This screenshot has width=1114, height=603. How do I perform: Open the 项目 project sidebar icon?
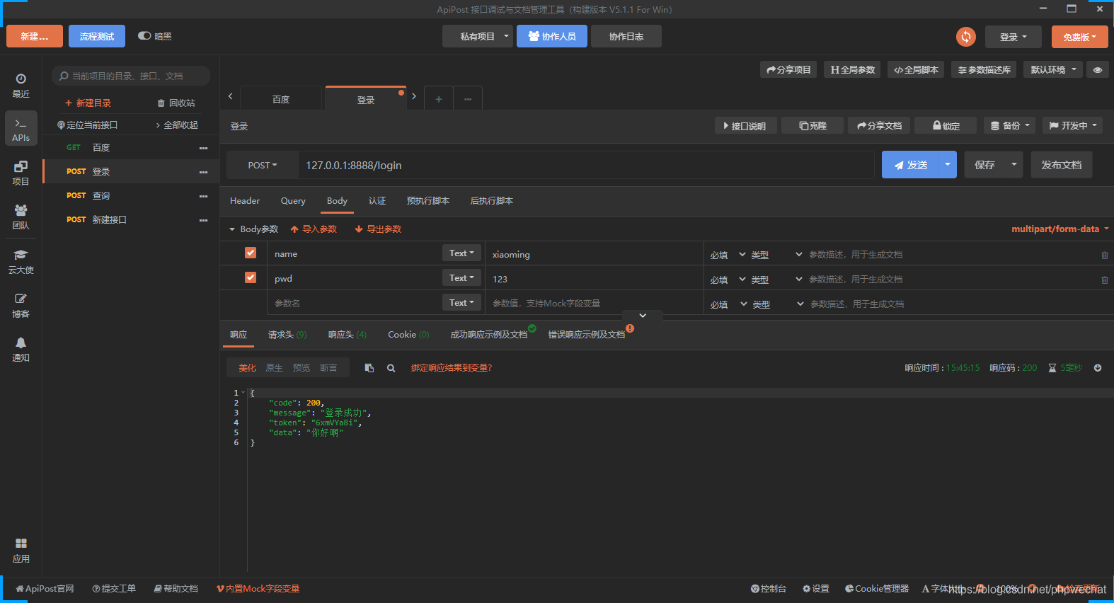coord(21,173)
